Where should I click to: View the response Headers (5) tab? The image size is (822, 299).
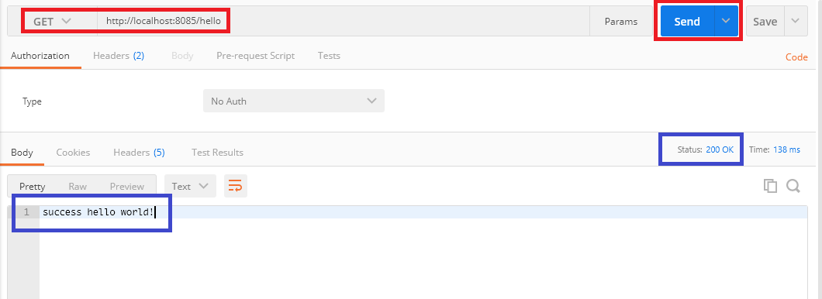[x=139, y=153]
